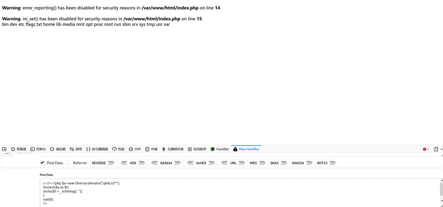Open the Memory (内存) panel
Viewport: 443px width, 207px height.
click(135, 149)
